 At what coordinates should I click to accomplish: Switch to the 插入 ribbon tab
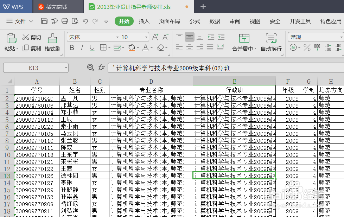coord(144,21)
